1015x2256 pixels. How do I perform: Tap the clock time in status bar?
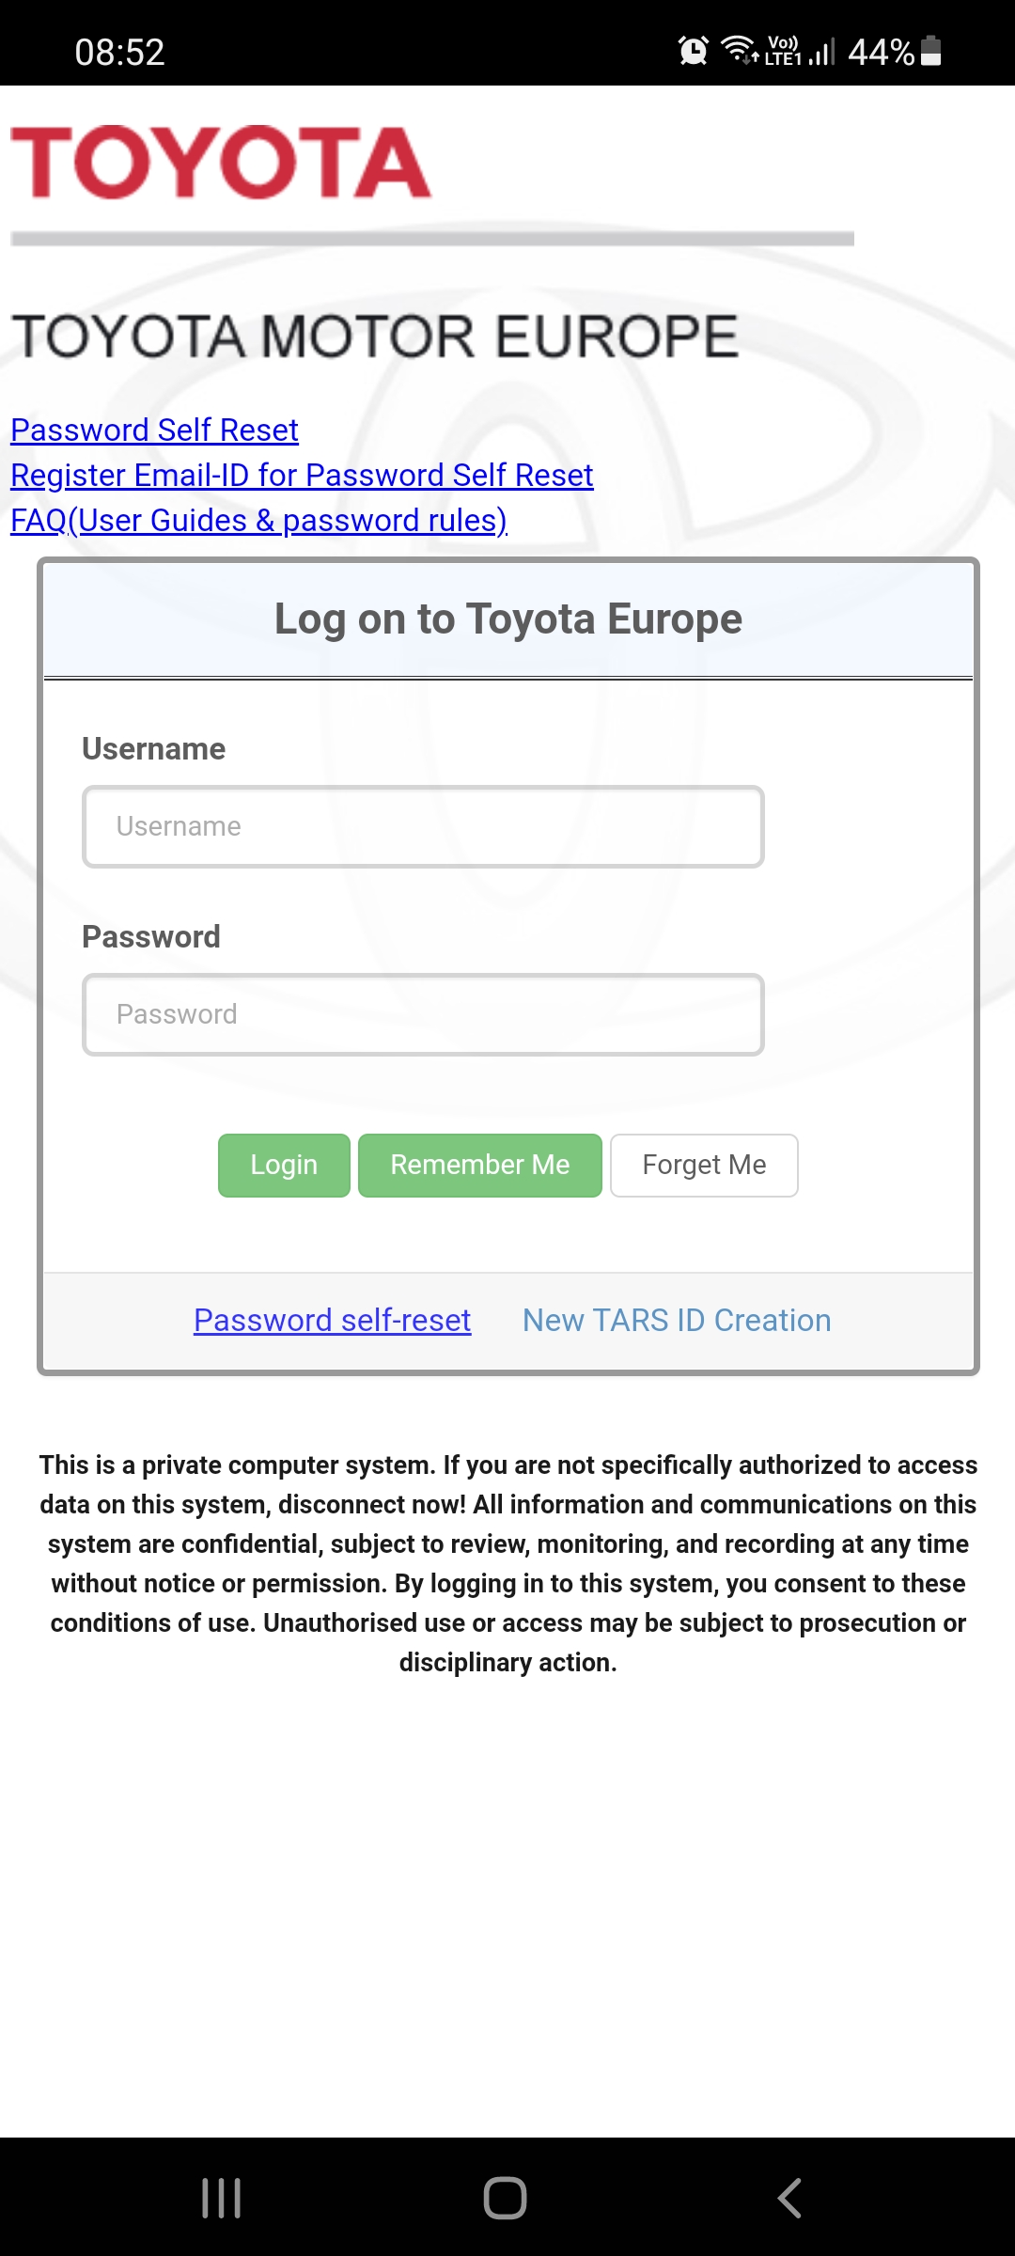point(119,52)
